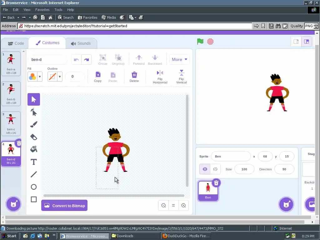Viewport: 320px width, 240px height.
Task: Show the sprite with the eye toggle
Action: tap(205, 169)
